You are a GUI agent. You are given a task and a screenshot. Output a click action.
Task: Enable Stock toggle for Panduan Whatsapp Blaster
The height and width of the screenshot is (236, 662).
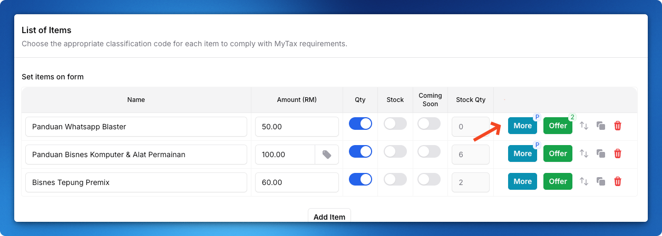pyautogui.click(x=395, y=124)
